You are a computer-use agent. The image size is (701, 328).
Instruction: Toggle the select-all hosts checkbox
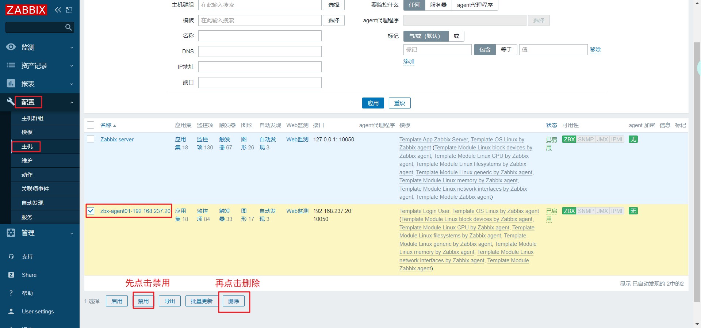91,125
